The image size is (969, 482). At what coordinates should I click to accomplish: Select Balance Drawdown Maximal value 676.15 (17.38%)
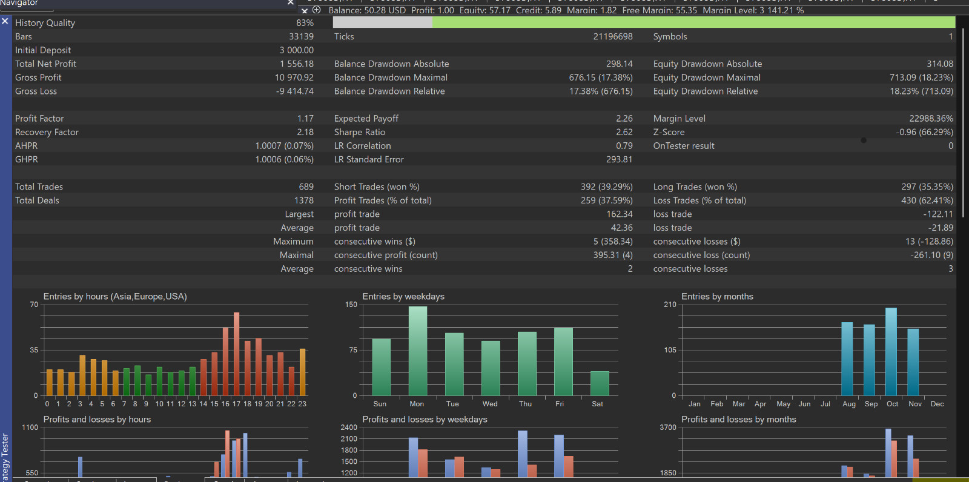[x=601, y=78]
